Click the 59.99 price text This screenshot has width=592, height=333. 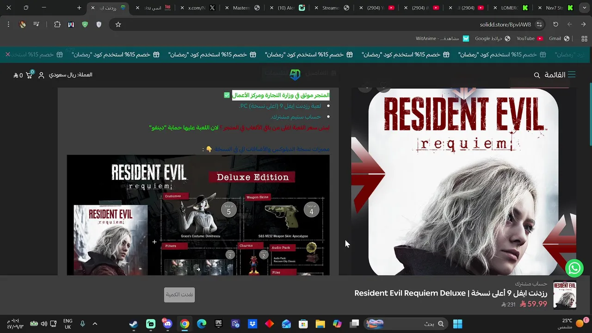point(534,304)
